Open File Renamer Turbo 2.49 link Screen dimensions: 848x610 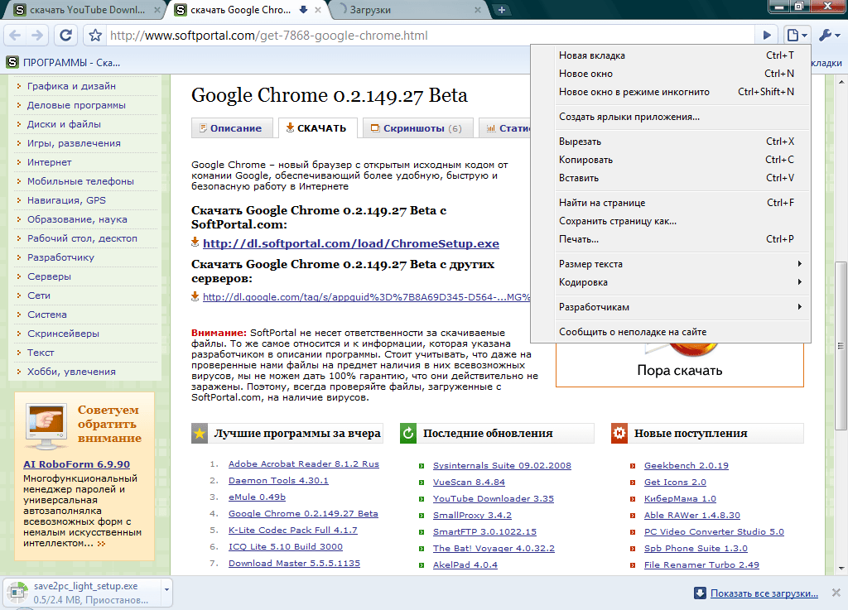click(x=701, y=565)
